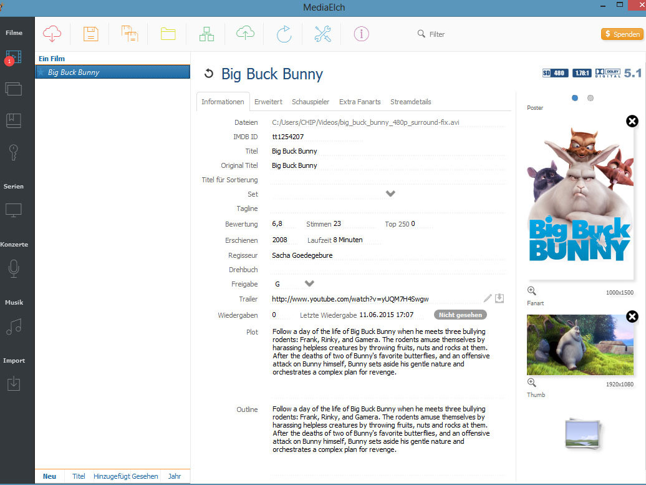Click the green network export icon

click(206, 34)
